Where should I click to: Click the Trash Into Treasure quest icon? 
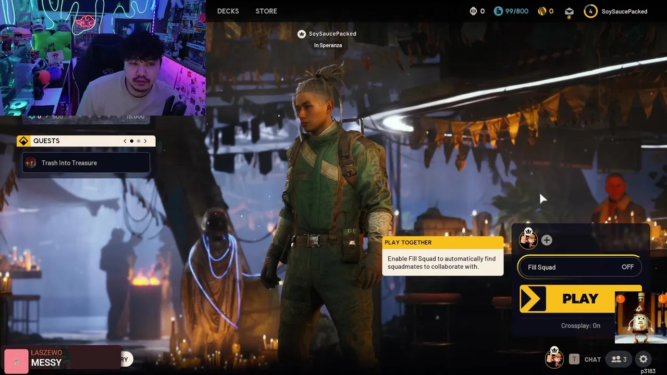coord(31,163)
